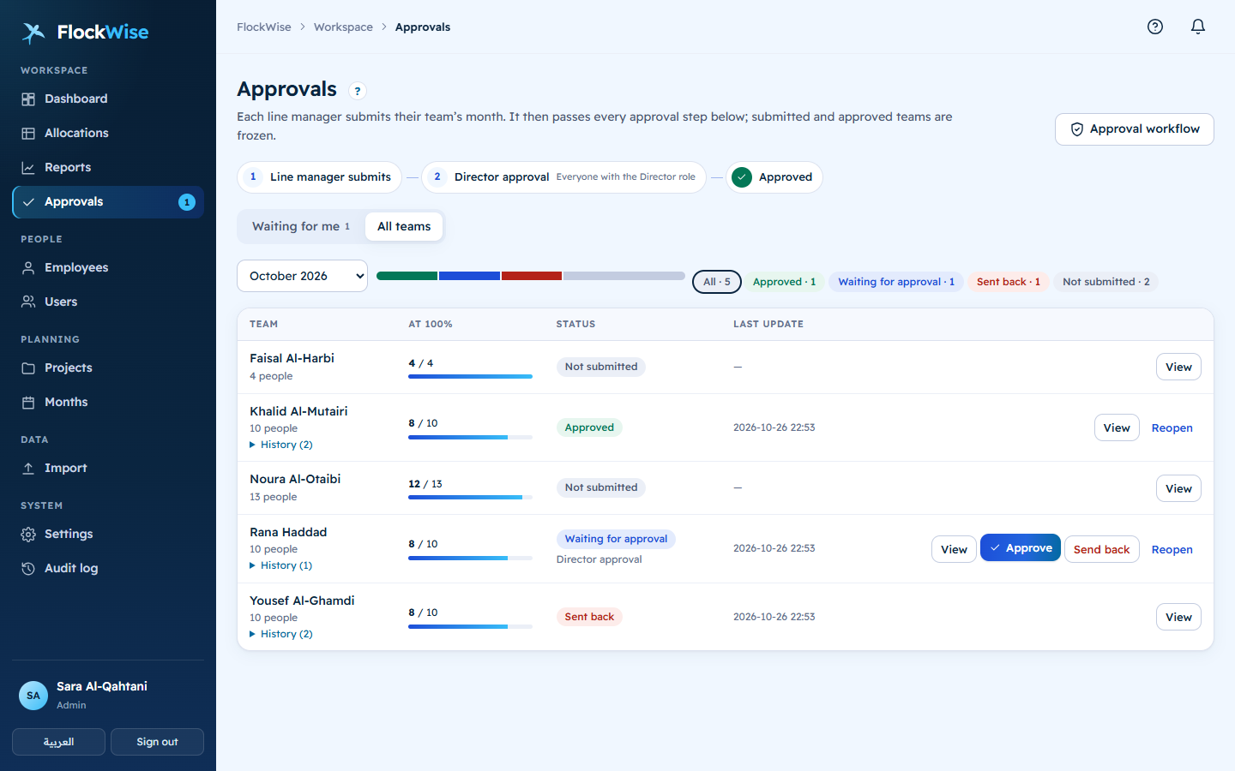Reopen Khalid Al-Mutairi's approval
Image resolution: width=1235 pixels, height=771 pixels.
[1172, 428]
